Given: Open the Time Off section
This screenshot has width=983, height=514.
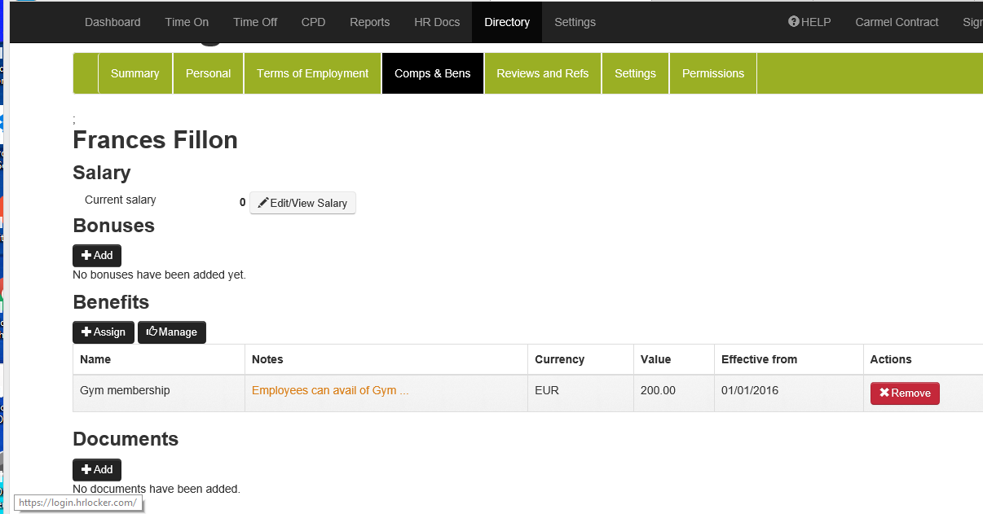Looking at the screenshot, I should tap(255, 22).
